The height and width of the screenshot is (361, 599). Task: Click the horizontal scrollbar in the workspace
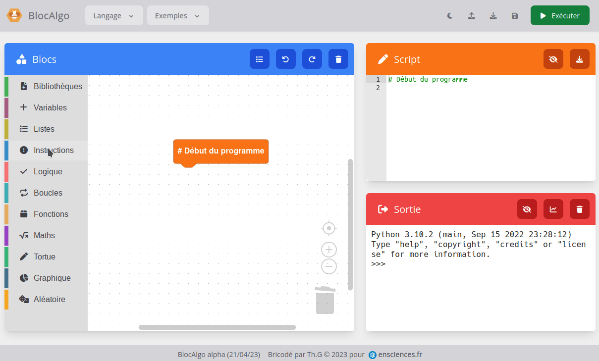pyautogui.click(x=217, y=327)
